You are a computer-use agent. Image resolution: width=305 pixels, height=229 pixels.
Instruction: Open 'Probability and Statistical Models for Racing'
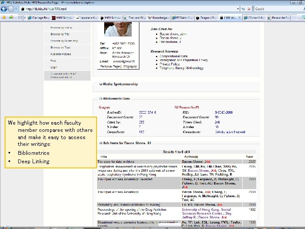pos(129,205)
